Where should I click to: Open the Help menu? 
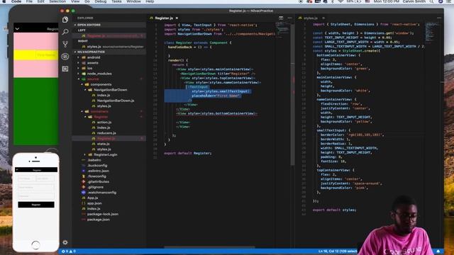point(150,1)
